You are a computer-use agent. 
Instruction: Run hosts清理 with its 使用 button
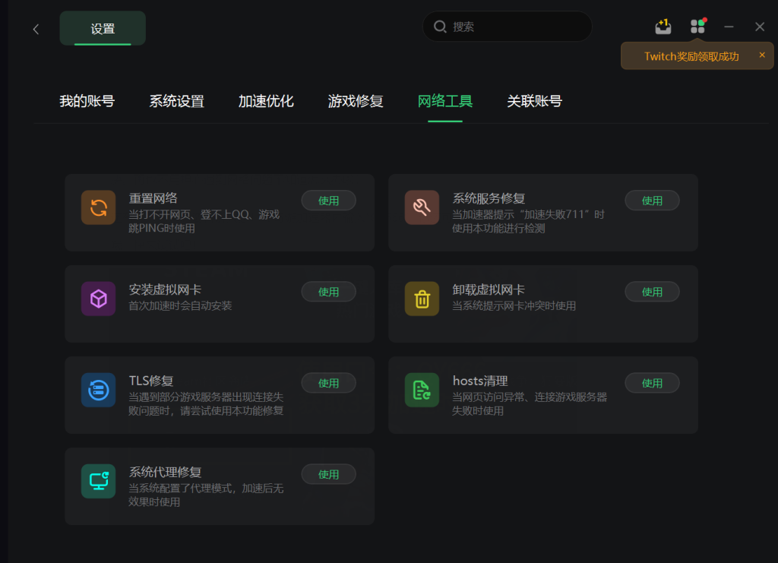652,383
